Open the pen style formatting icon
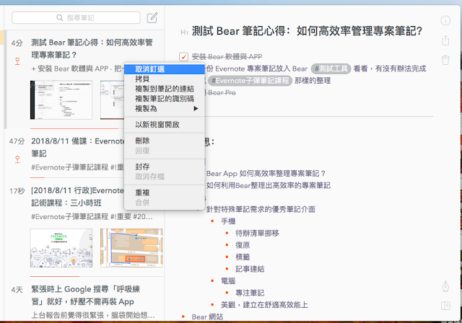This screenshot has height=323, width=462. point(445,286)
